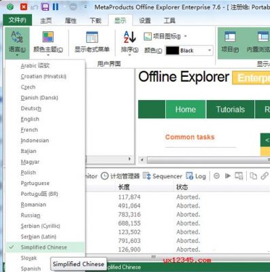Viewport: 270px width, 272px height.
Task: Open the Language (语言) button
Action: point(17,43)
